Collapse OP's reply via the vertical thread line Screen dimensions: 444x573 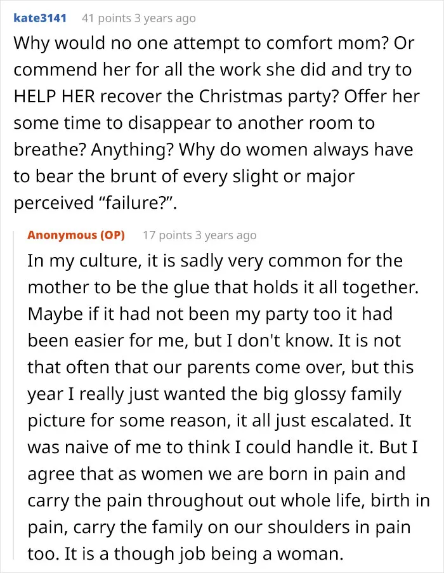[x=14, y=395]
